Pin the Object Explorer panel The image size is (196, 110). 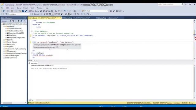click(23, 18)
